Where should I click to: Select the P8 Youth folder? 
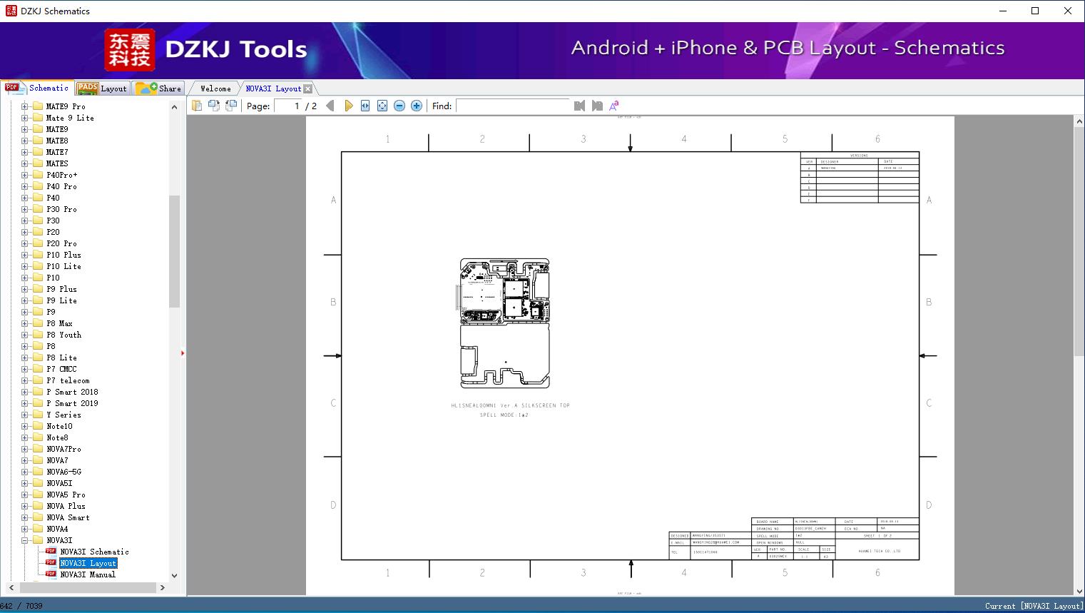click(x=63, y=335)
